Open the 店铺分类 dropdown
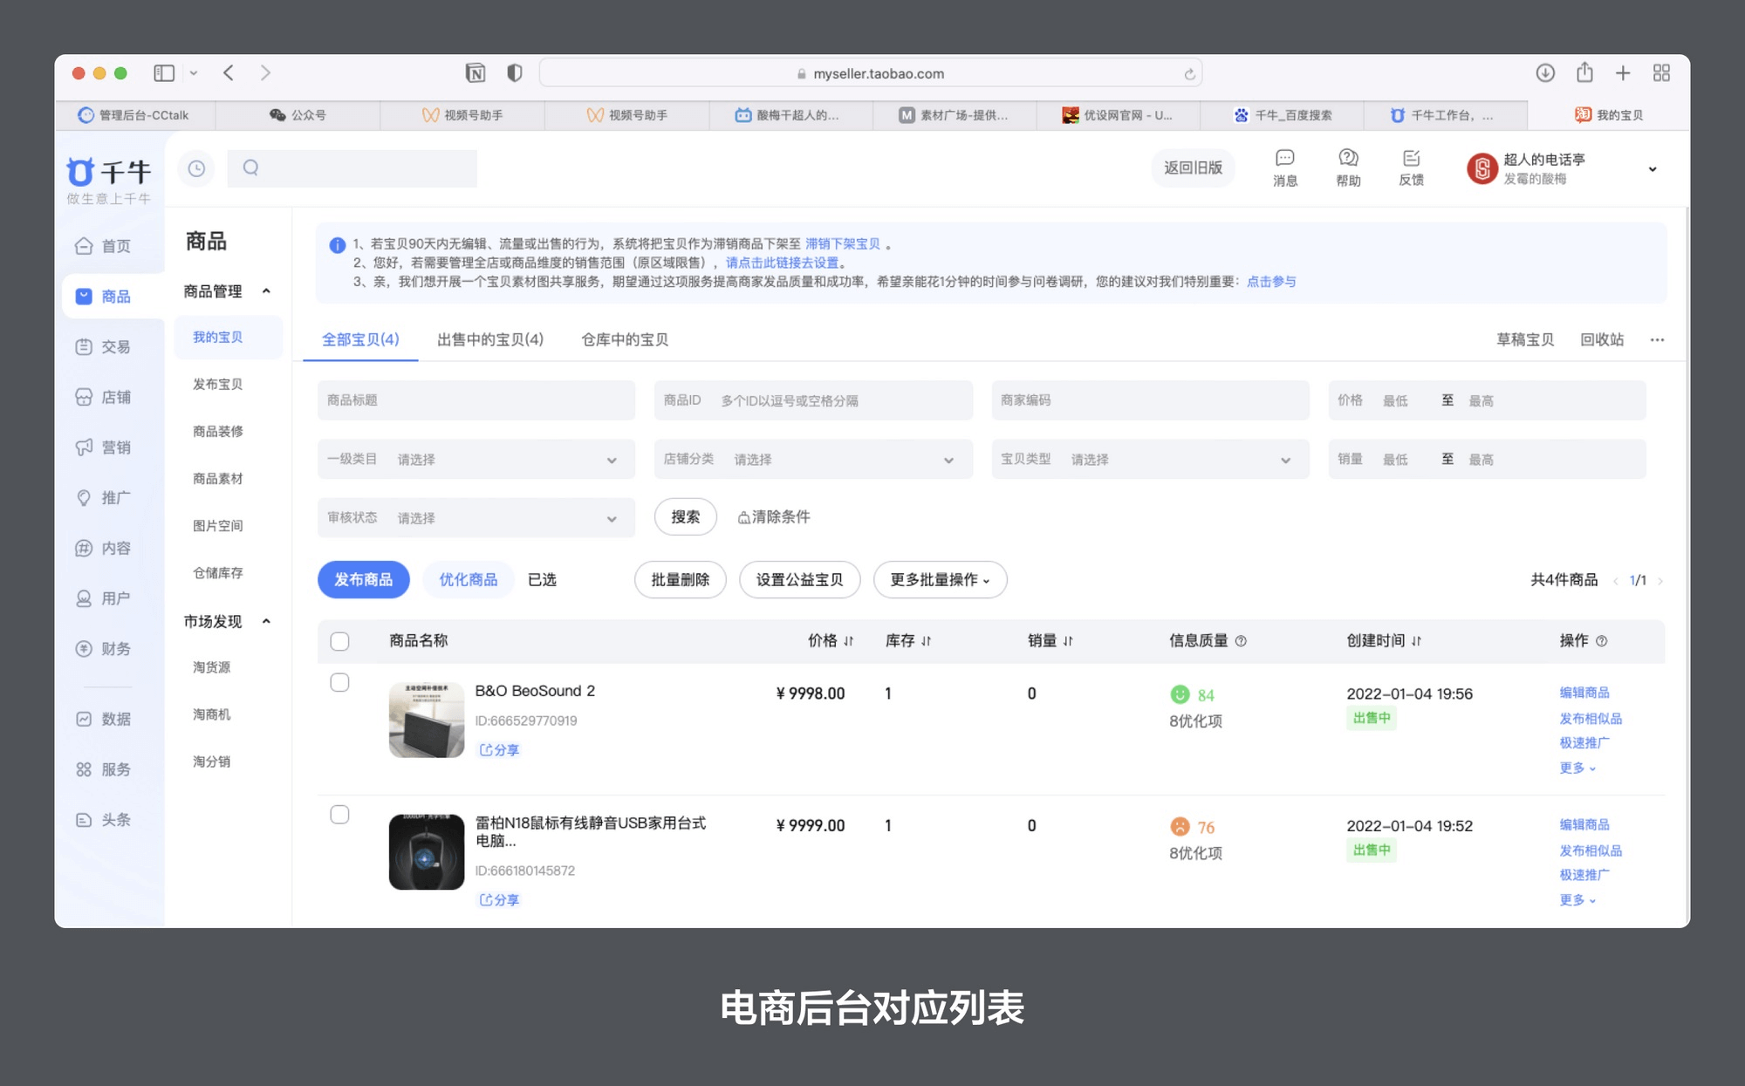Screen dimensions: 1745x1086 813,459
